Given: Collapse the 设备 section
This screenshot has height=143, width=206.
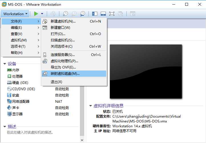Looking at the screenshot, I should coord(5,64).
